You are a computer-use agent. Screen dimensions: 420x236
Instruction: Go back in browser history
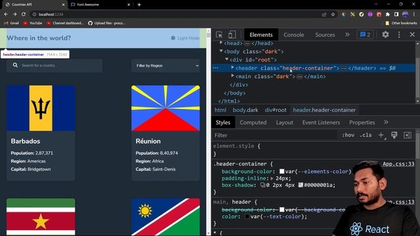point(6,14)
